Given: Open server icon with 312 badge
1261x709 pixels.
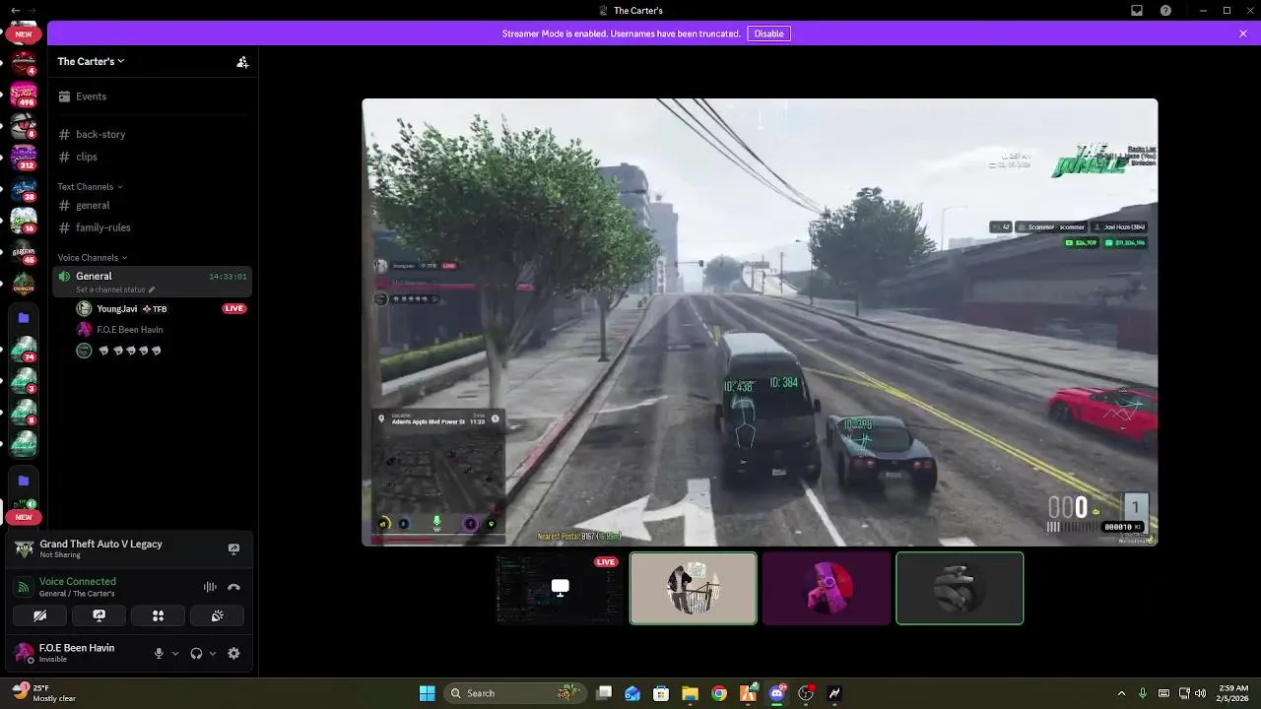Looking at the screenshot, I should point(24,157).
